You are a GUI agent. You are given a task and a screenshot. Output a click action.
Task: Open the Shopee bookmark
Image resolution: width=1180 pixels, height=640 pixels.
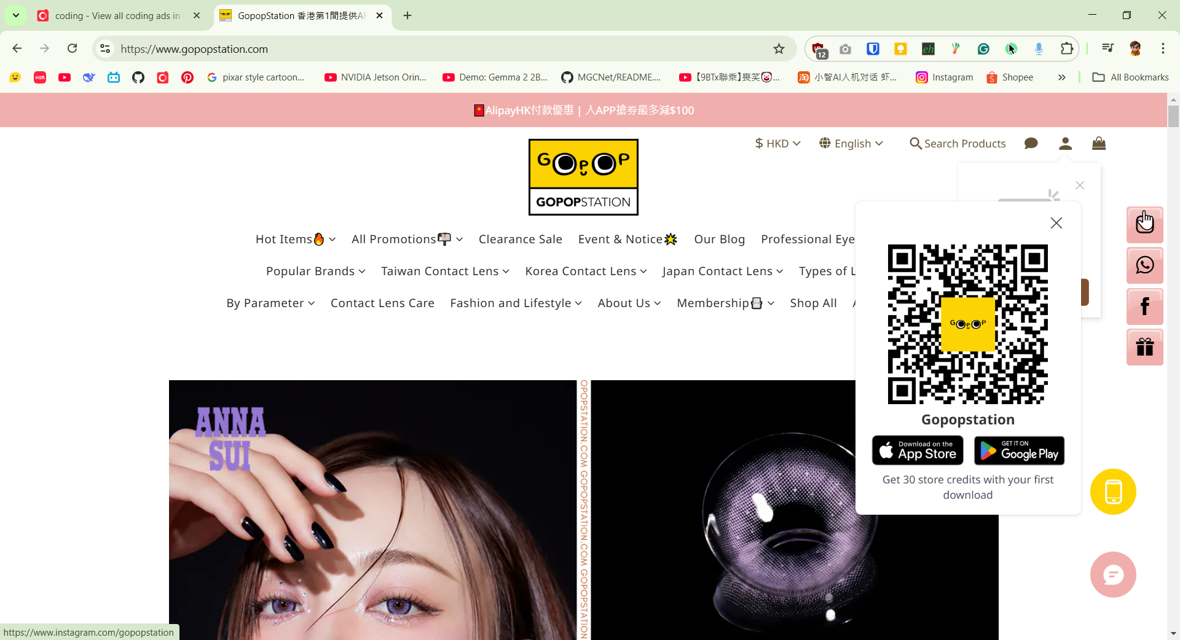(1010, 77)
